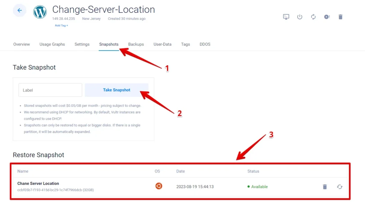Click the Change-Server-Location title
The width and height of the screenshot is (365, 202).
point(104,10)
